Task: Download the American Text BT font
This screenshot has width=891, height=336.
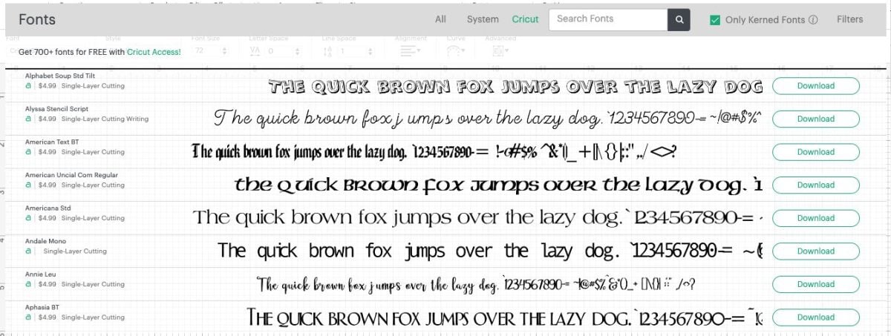Action: (x=816, y=152)
